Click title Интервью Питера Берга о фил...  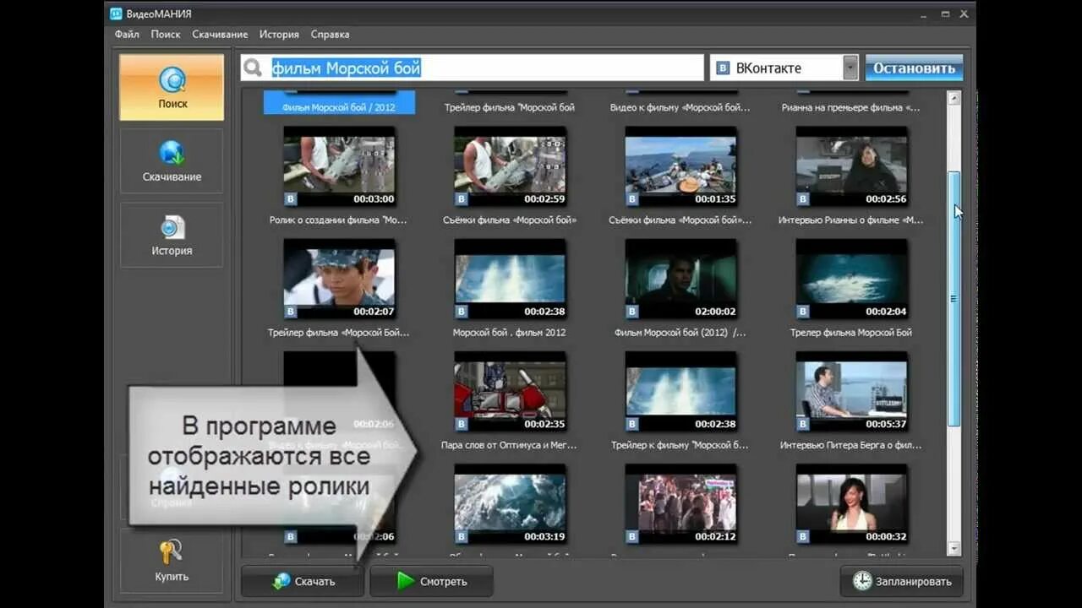[x=851, y=445]
